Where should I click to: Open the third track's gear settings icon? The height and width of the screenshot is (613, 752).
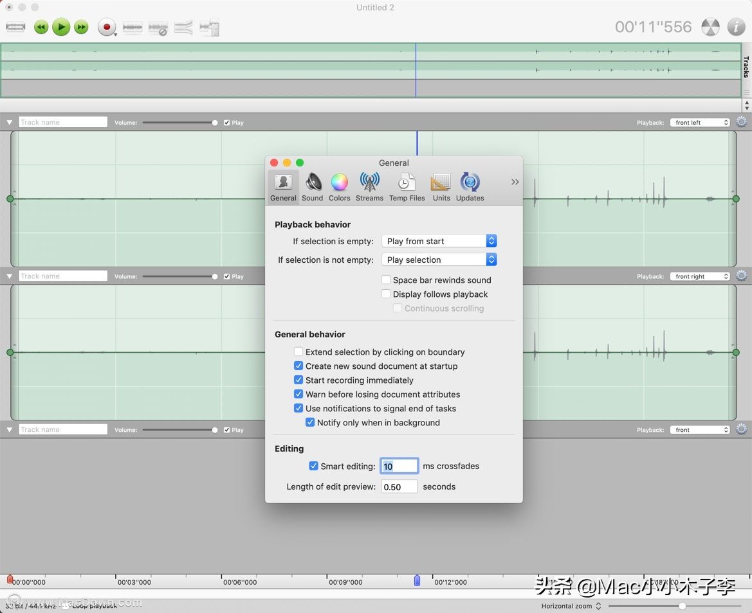pos(742,430)
